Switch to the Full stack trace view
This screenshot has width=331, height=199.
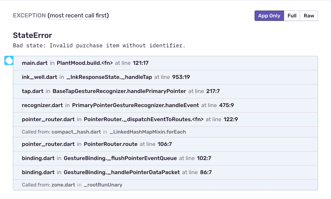(x=292, y=15)
